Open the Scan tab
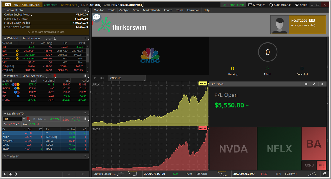 [x=136, y=10]
